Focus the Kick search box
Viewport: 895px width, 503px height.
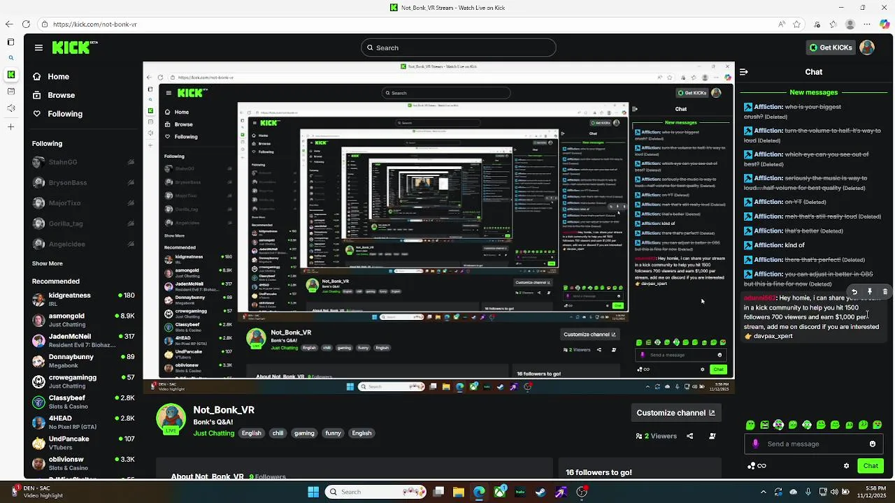tap(459, 48)
